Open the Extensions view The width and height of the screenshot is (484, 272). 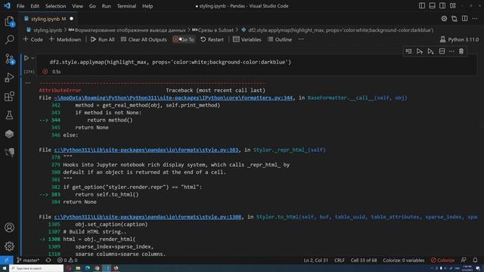9,97
